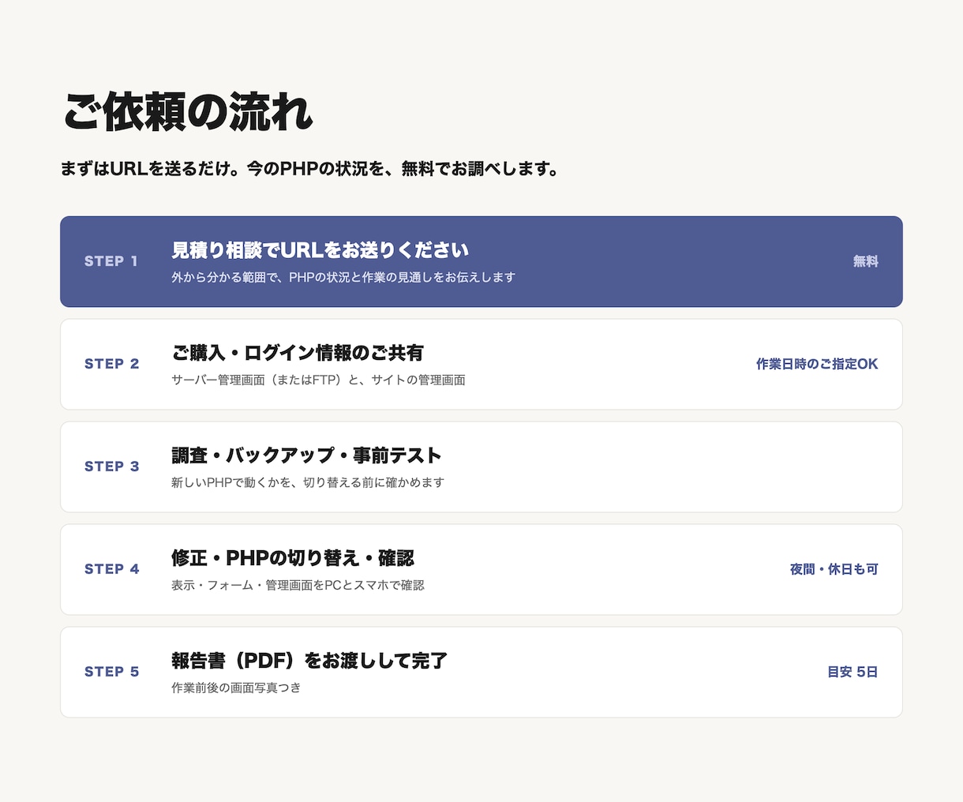
Task: Select the STEP 2 label
Action: [112, 364]
